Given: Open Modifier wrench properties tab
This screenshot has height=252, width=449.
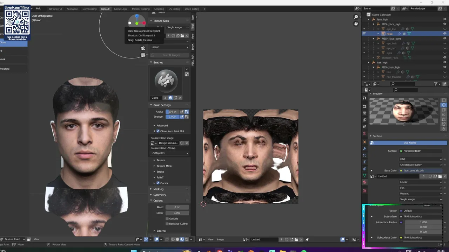Looking at the screenshot, I should tap(365, 148).
